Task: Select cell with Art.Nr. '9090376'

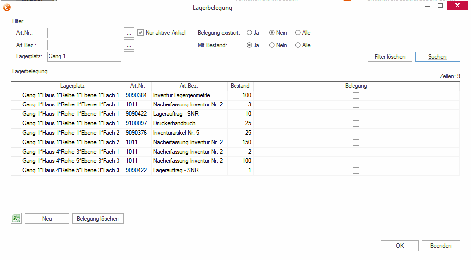Action: click(x=138, y=133)
